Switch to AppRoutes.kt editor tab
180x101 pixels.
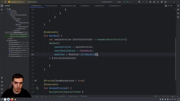tap(85, 6)
